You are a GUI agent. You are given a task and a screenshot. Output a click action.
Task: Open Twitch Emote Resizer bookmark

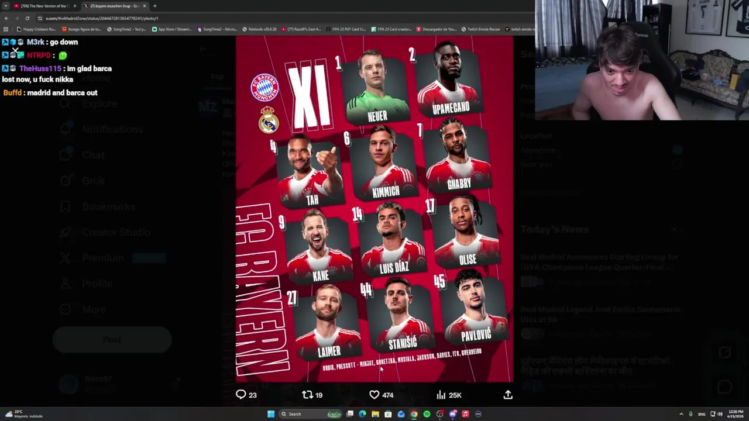(x=481, y=29)
